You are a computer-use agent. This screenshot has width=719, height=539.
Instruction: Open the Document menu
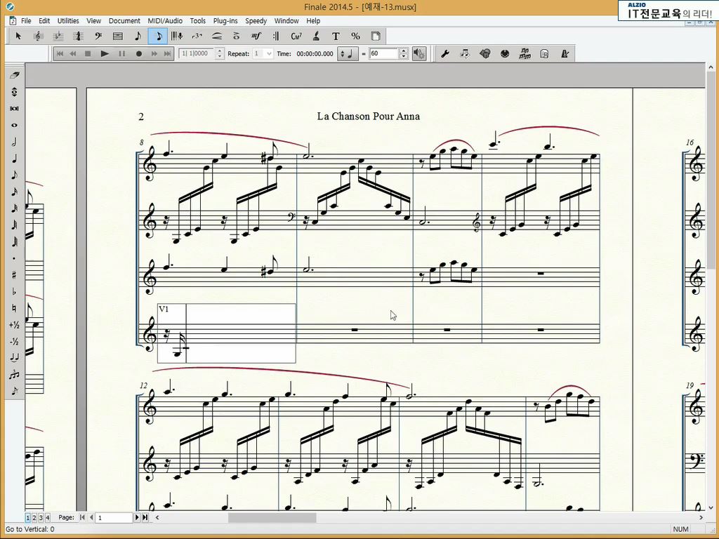click(x=124, y=20)
